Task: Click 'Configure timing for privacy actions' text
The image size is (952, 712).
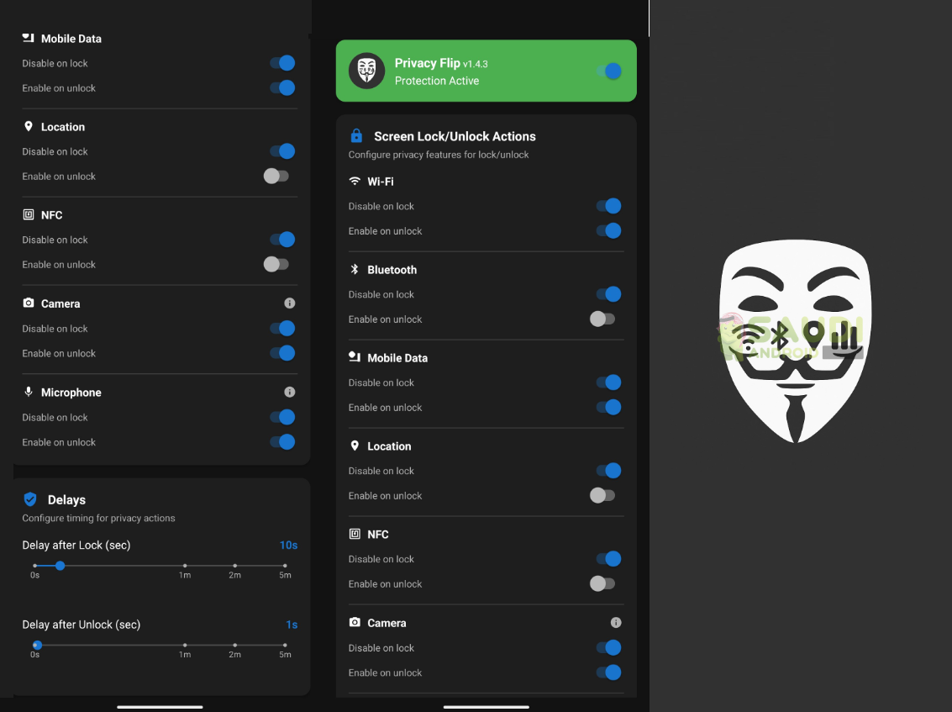Action: (x=98, y=518)
